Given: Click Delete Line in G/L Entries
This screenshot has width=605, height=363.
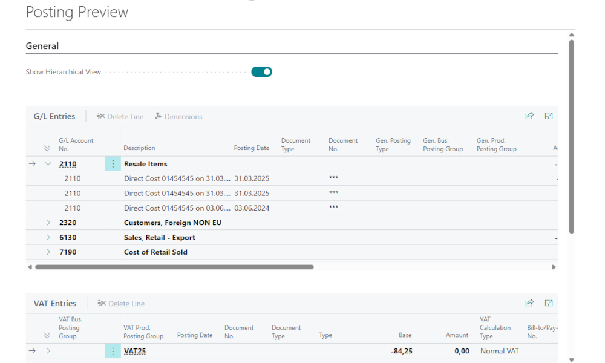Looking at the screenshot, I should coord(120,117).
